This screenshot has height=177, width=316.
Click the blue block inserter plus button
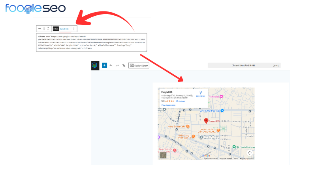104,65
